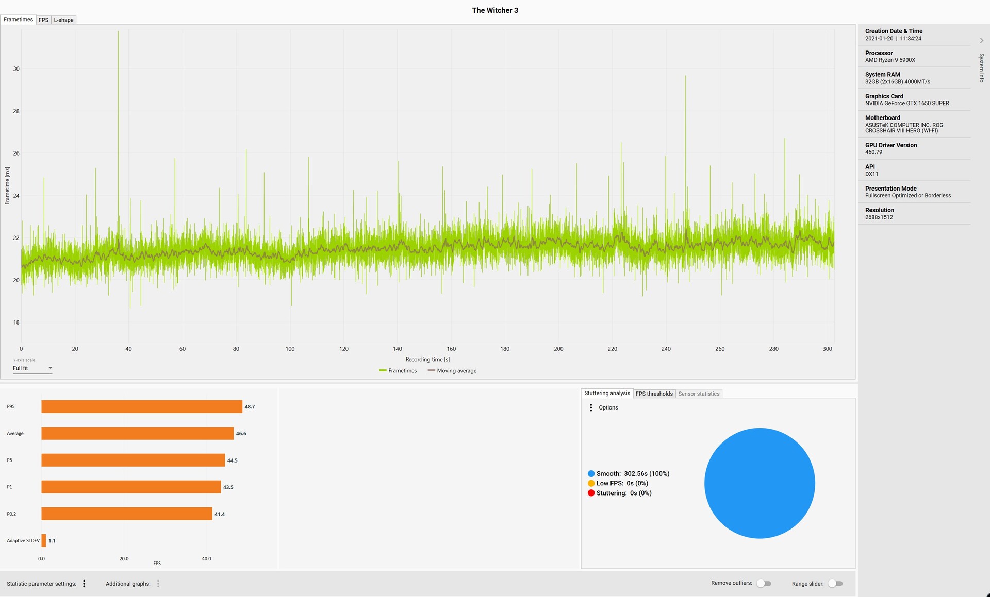
Task: Click Moving average legend marker
Action: (x=431, y=371)
